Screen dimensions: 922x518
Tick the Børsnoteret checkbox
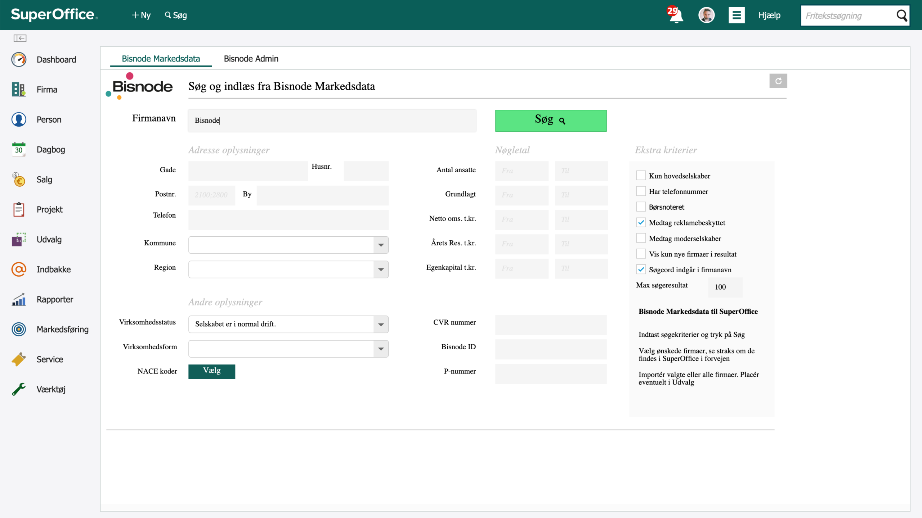tap(641, 207)
